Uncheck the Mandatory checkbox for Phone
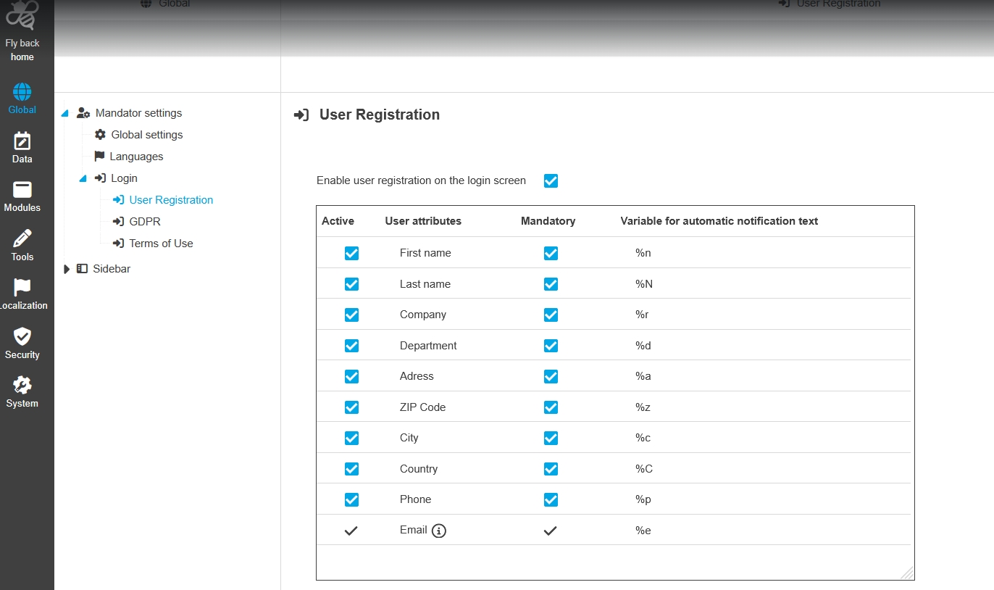The image size is (994, 590). (551, 499)
